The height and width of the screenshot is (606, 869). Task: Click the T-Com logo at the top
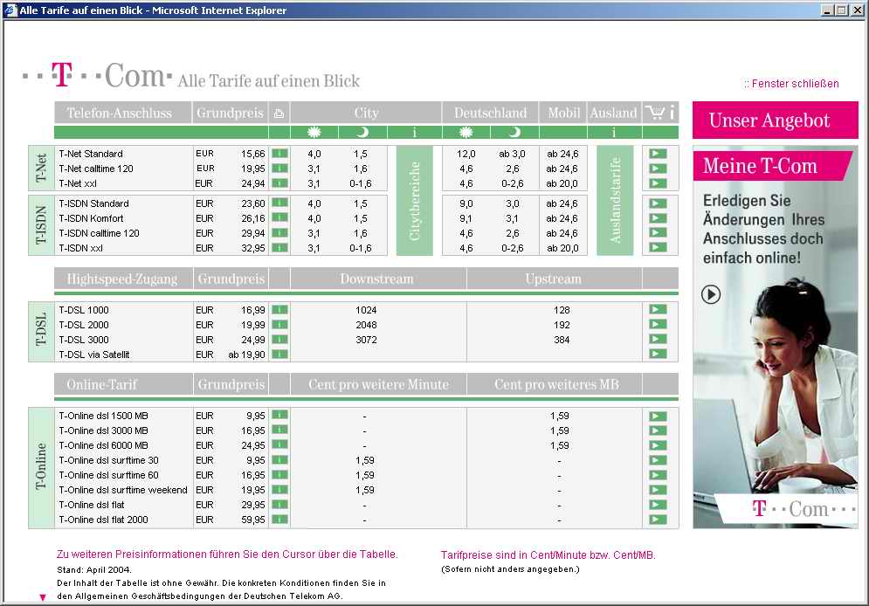[x=97, y=75]
